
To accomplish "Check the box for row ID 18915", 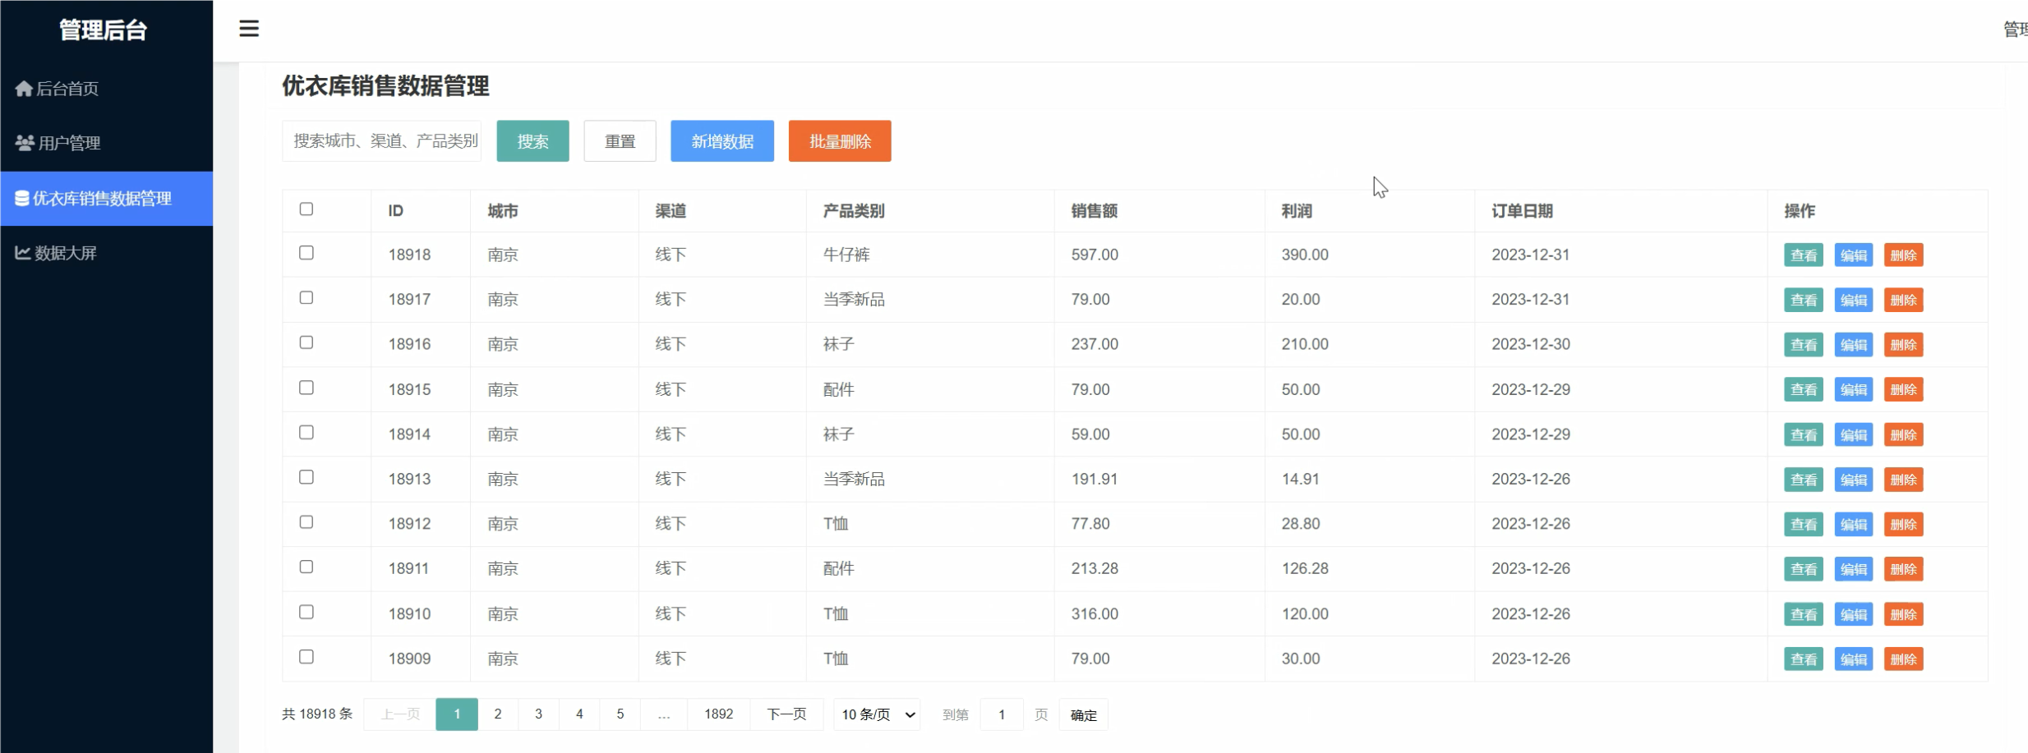I will [x=307, y=388].
